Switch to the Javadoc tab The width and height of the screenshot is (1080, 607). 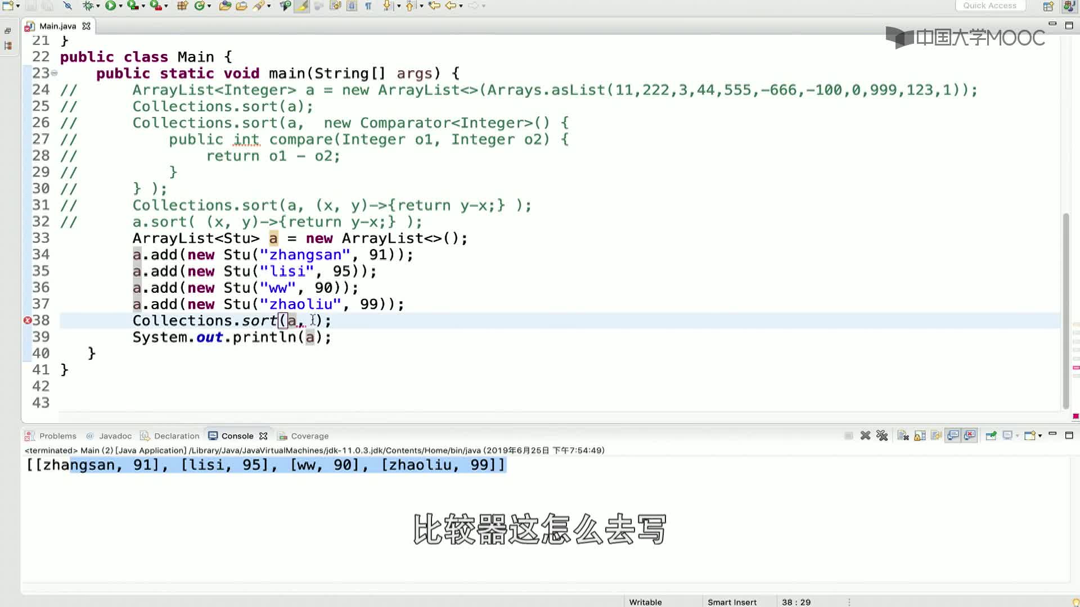(109, 436)
